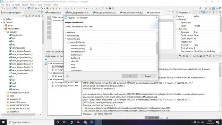
Task: Minimize the Package Navigator view
Action: 39,12
